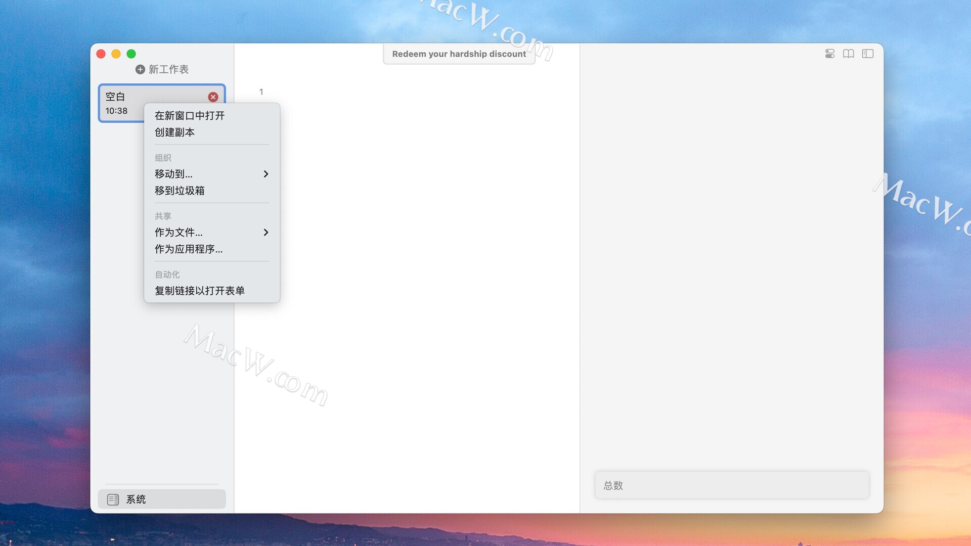The width and height of the screenshot is (971, 546).
Task: Open the settings toggles icon in the toolbar
Action: (x=830, y=54)
